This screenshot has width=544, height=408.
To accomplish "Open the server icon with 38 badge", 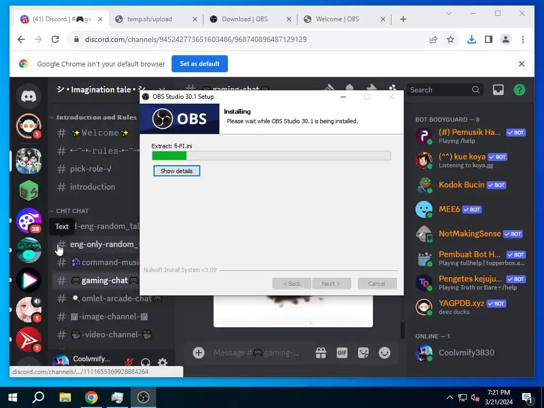I will [29, 220].
